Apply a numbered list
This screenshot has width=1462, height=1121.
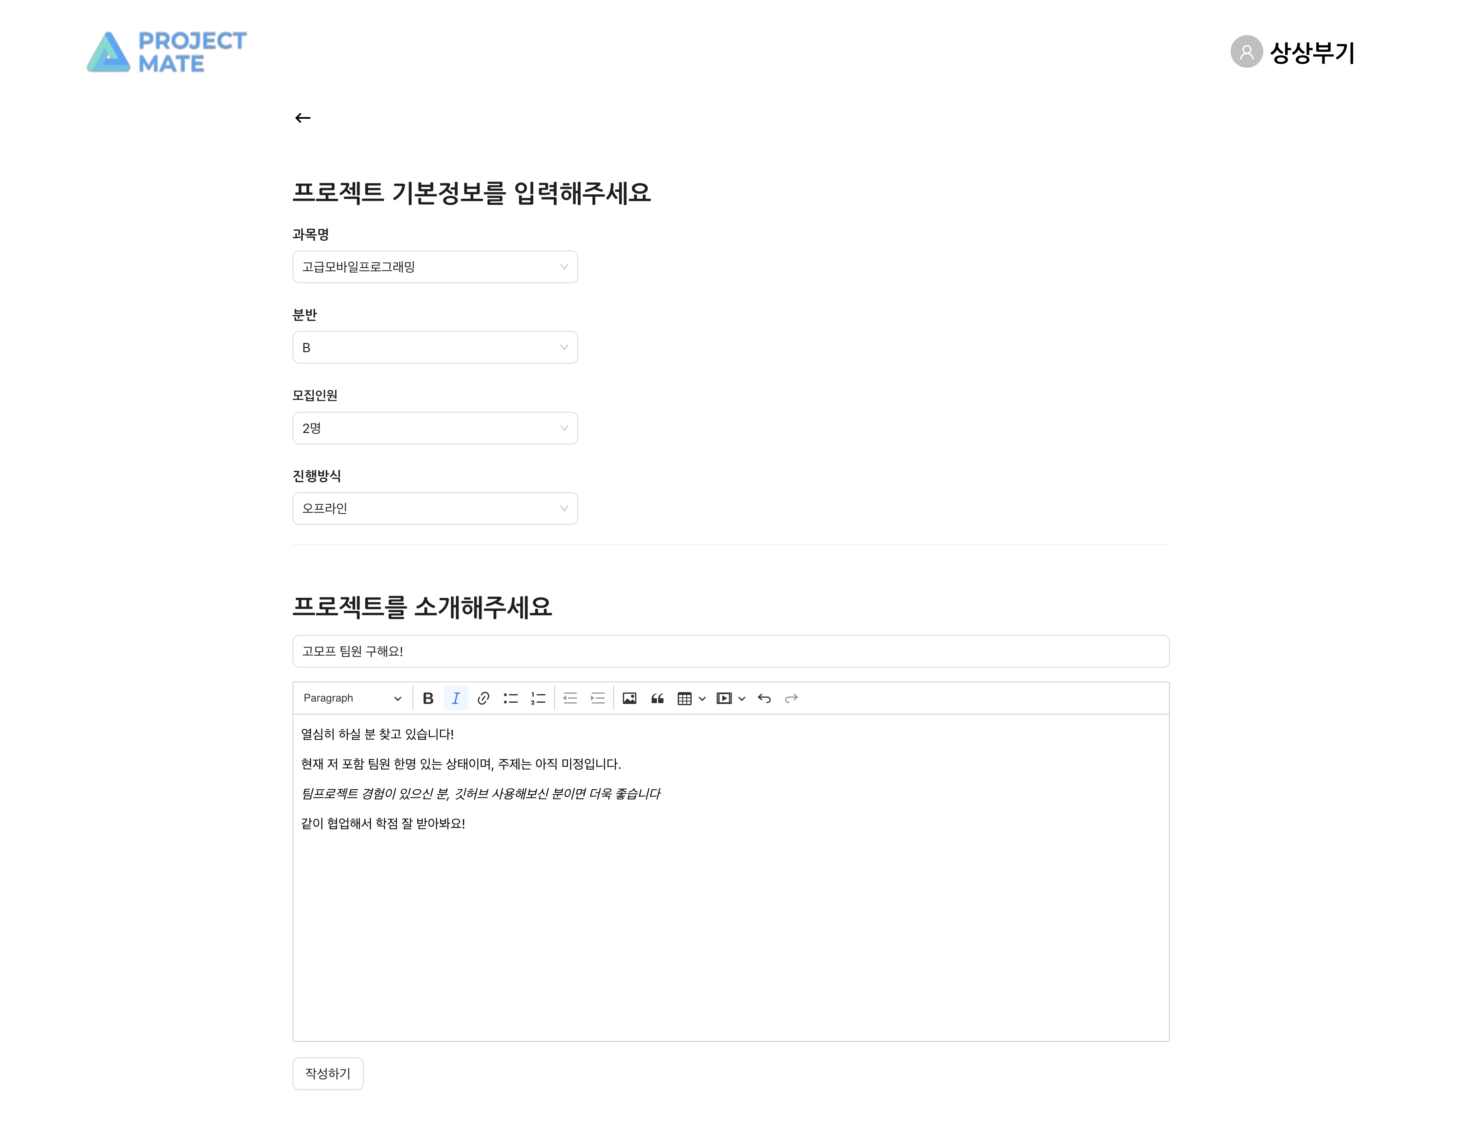pyautogui.click(x=538, y=698)
